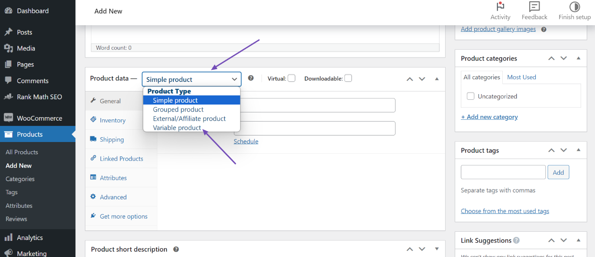595x257 pixels.
Task: Collapse the Product data panel triangle
Action: click(437, 79)
